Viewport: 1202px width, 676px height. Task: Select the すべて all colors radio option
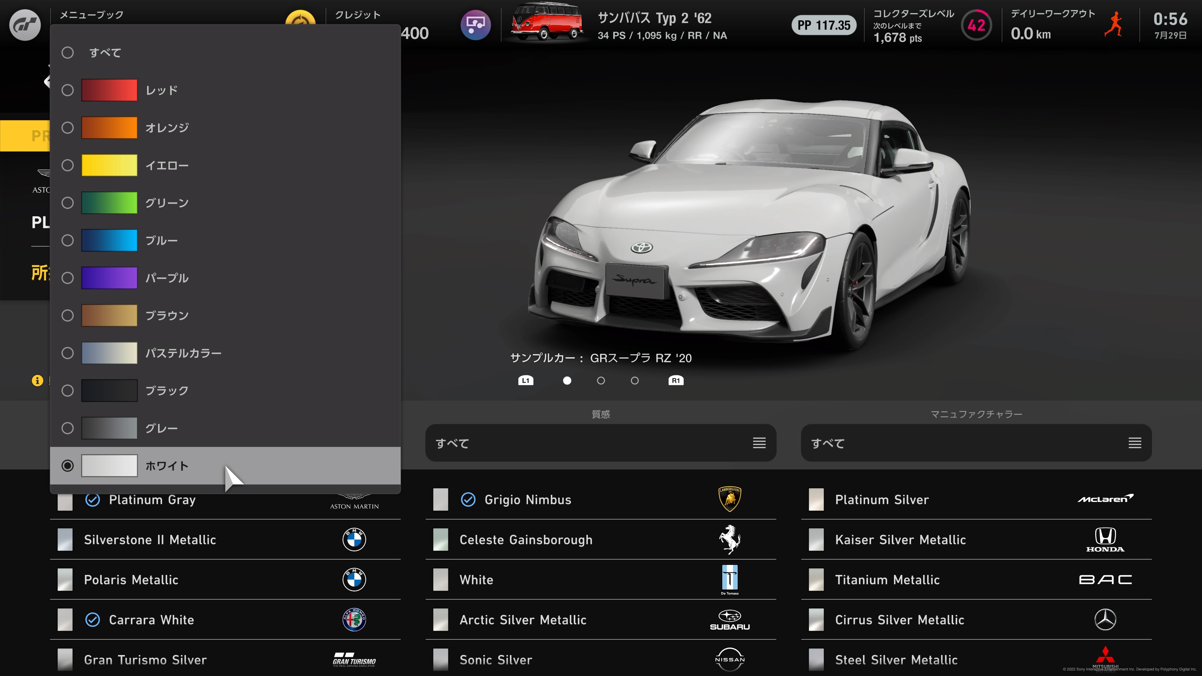coord(68,53)
